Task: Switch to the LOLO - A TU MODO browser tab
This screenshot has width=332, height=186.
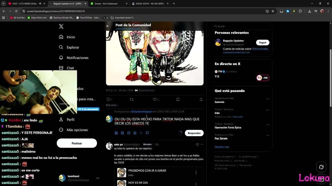Action: [25, 4]
